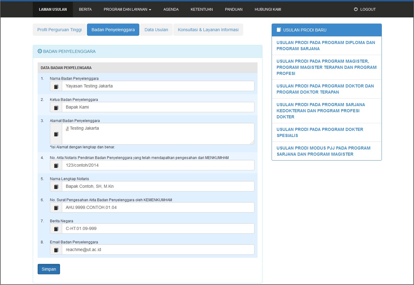This screenshot has width=414, height=285.
Task: Click the Data Badan Penyelengara section header
Action: [148, 68]
